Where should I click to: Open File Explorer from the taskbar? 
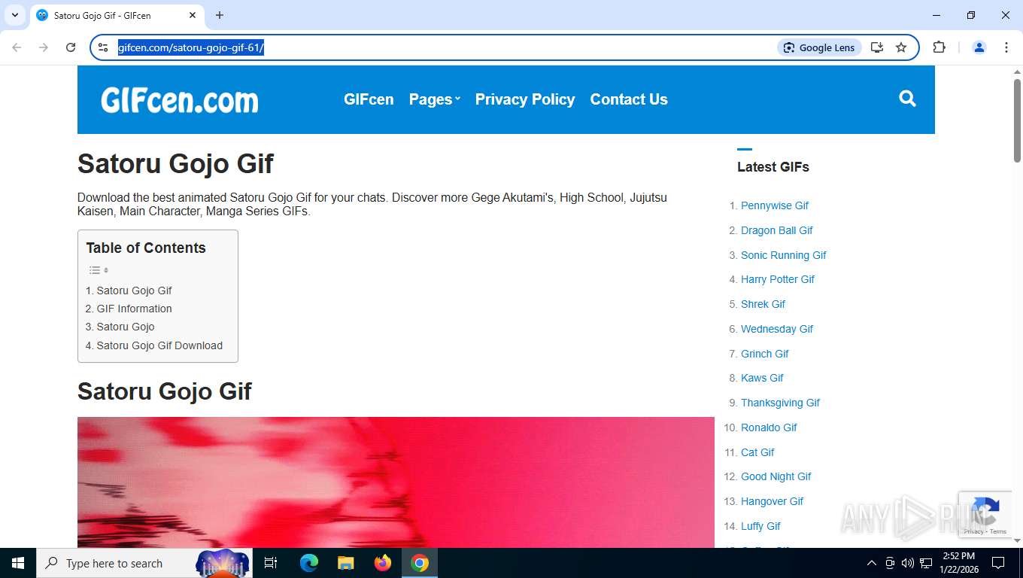346,563
